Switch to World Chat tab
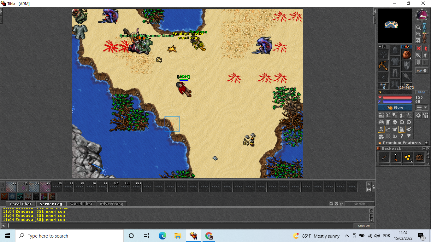Image resolution: width=431 pixels, height=242 pixels. tap(81, 204)
